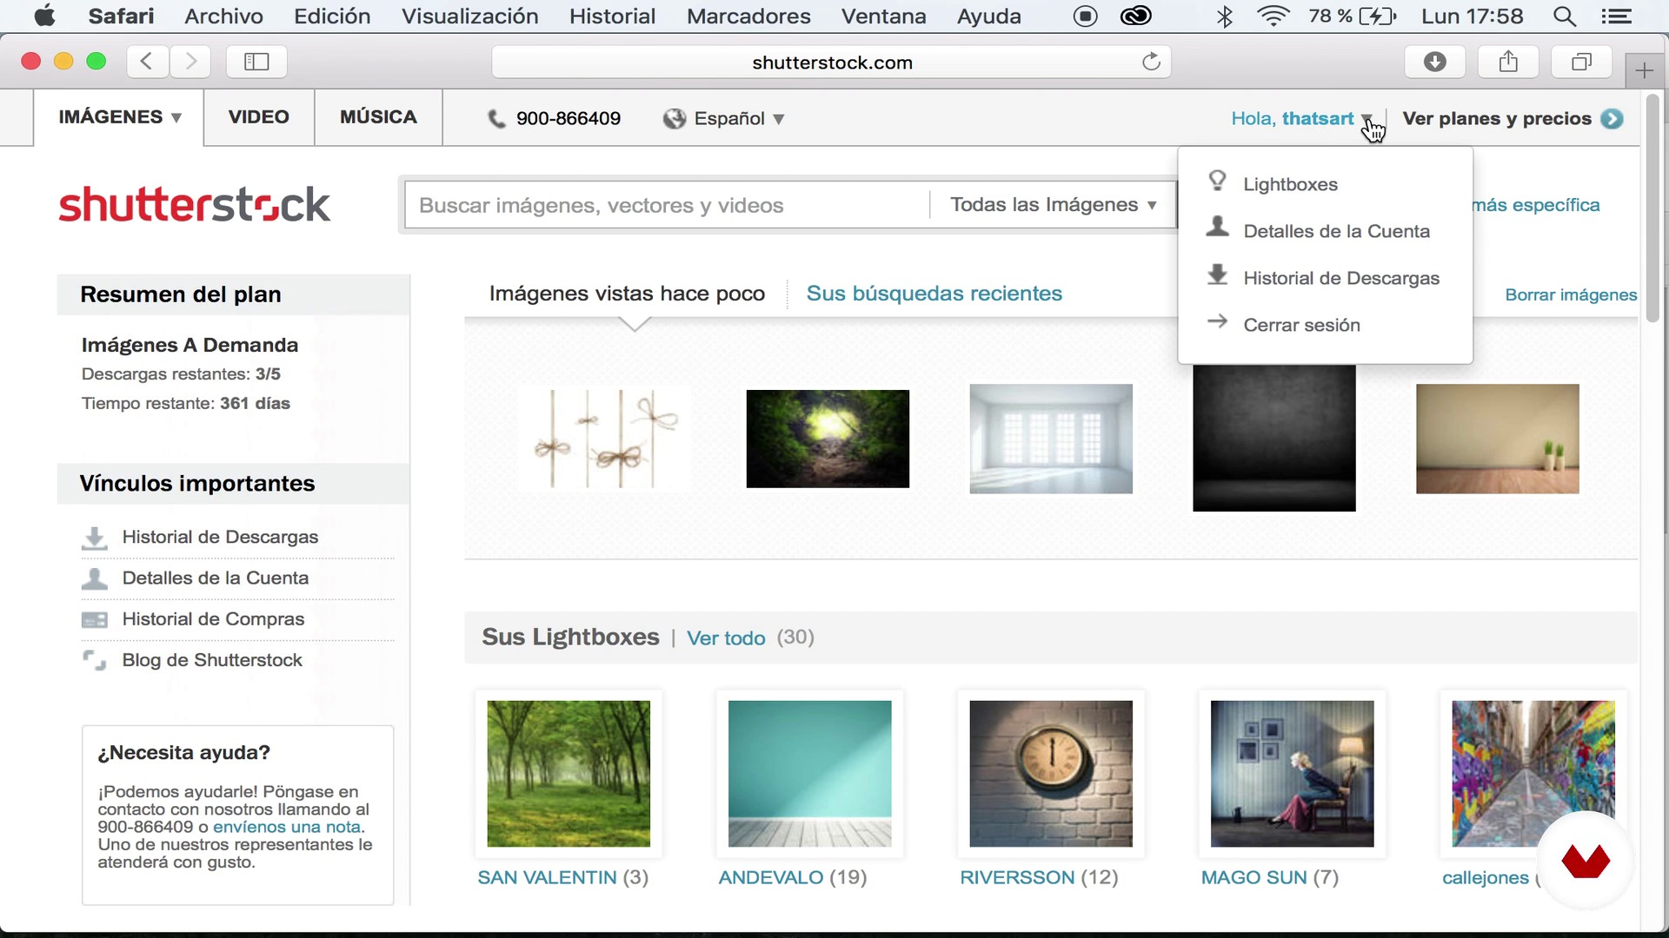
Task: Open the macOS Notification Center icon
Action: coord(1616,17)
